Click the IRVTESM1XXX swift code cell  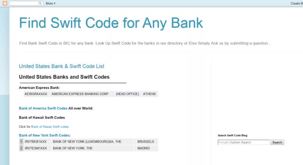point(35,148)
